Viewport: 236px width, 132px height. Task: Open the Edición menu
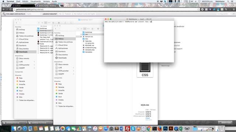(25, 1)
